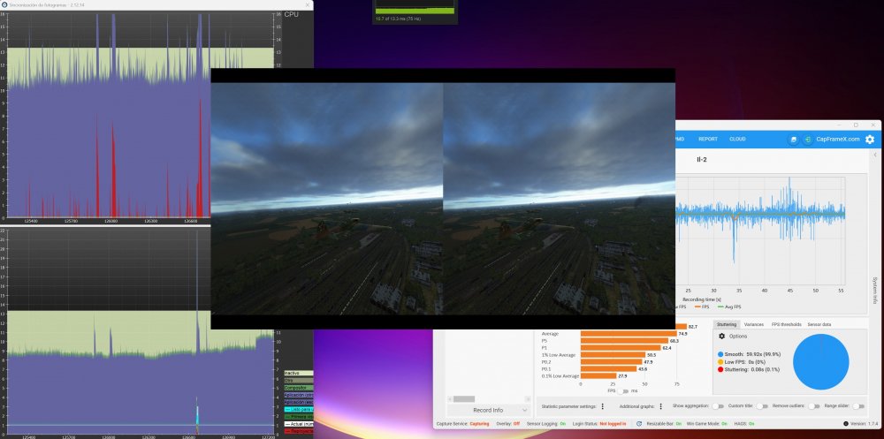
Task: Click the refresh icon in CapFrameX status bar
Action: pyautogui.click(x=639, y=423)
